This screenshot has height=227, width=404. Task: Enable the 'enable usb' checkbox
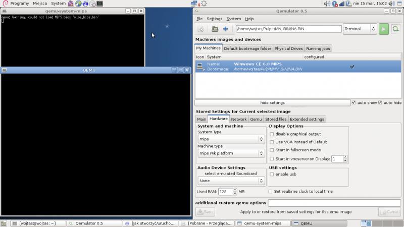(x=272, y=174)
